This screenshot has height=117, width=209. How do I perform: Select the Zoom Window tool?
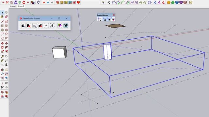[7, 74]
